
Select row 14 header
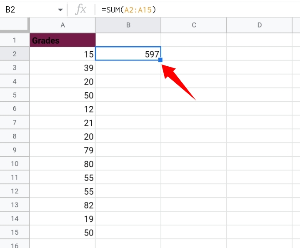(x=15, y=218)
